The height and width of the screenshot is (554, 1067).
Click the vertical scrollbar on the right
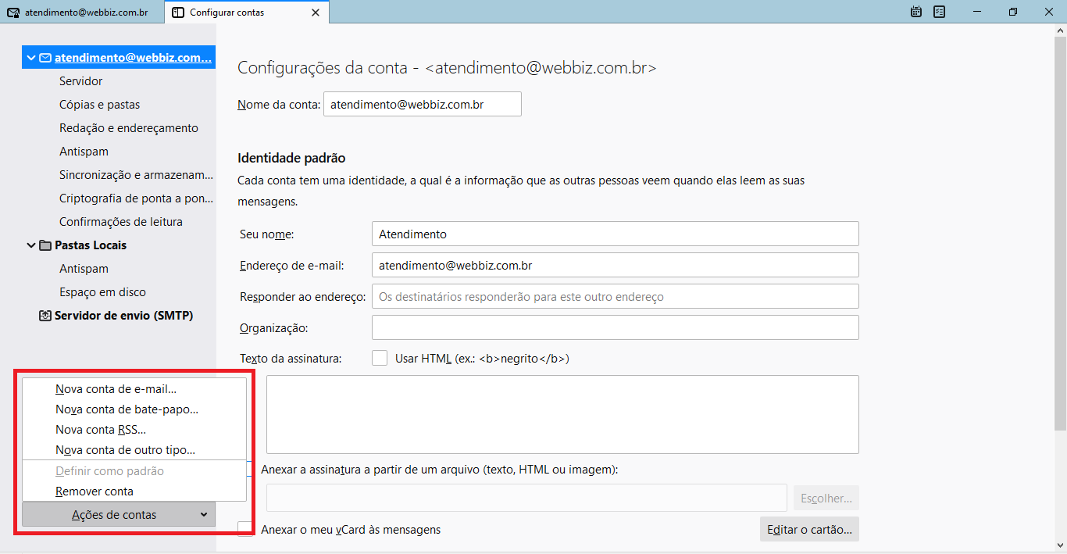point(1060,234)
